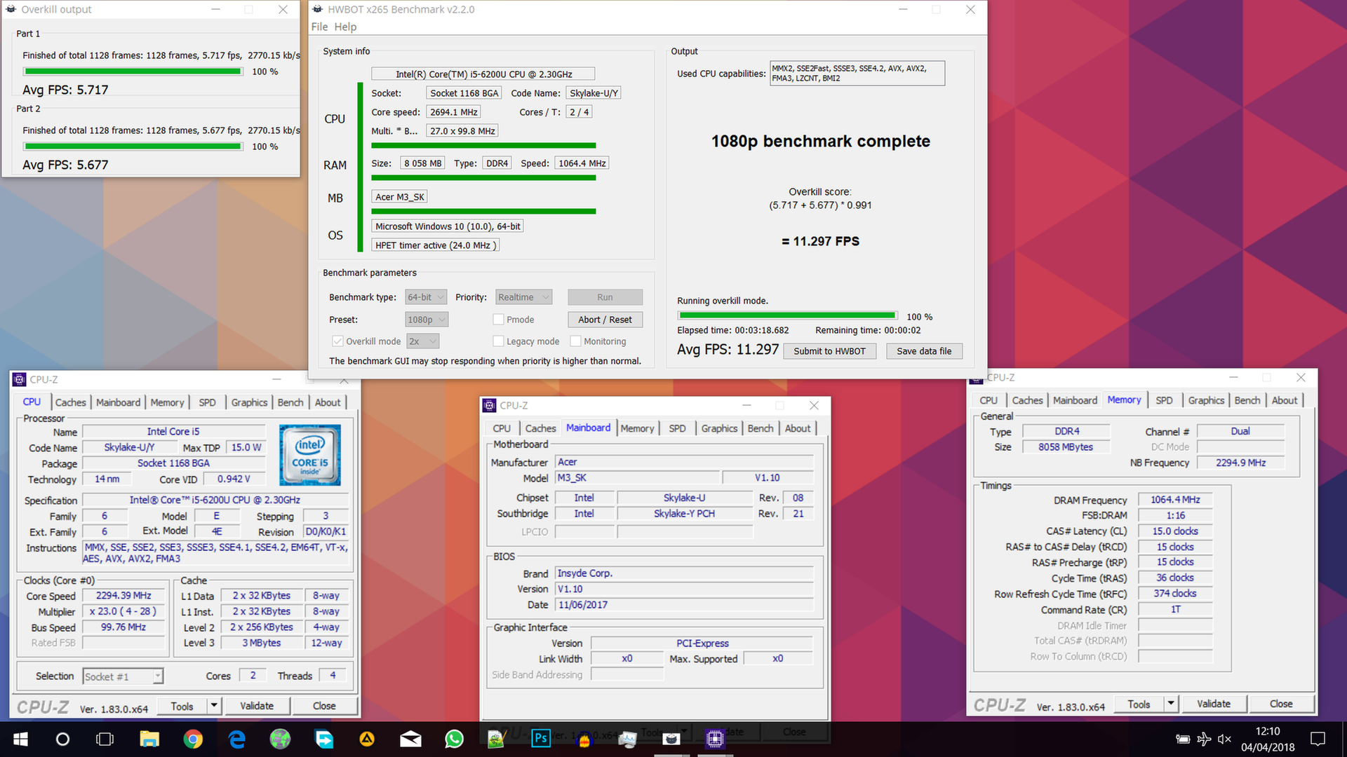Image resolution: width=1347 pixels, height=757 pixels.
Task: Click Submit to HWBOT button
Action: 829,351
